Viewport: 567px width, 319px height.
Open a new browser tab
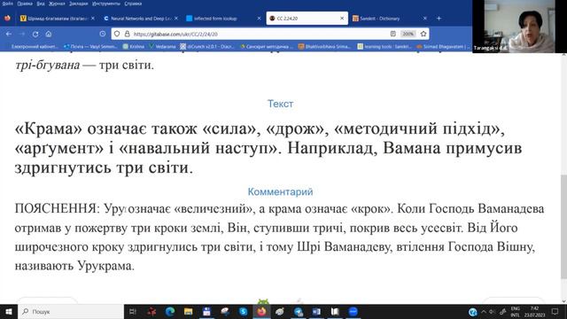(439, 18)
